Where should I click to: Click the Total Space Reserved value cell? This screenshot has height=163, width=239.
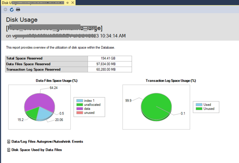(x=110, y=58)
